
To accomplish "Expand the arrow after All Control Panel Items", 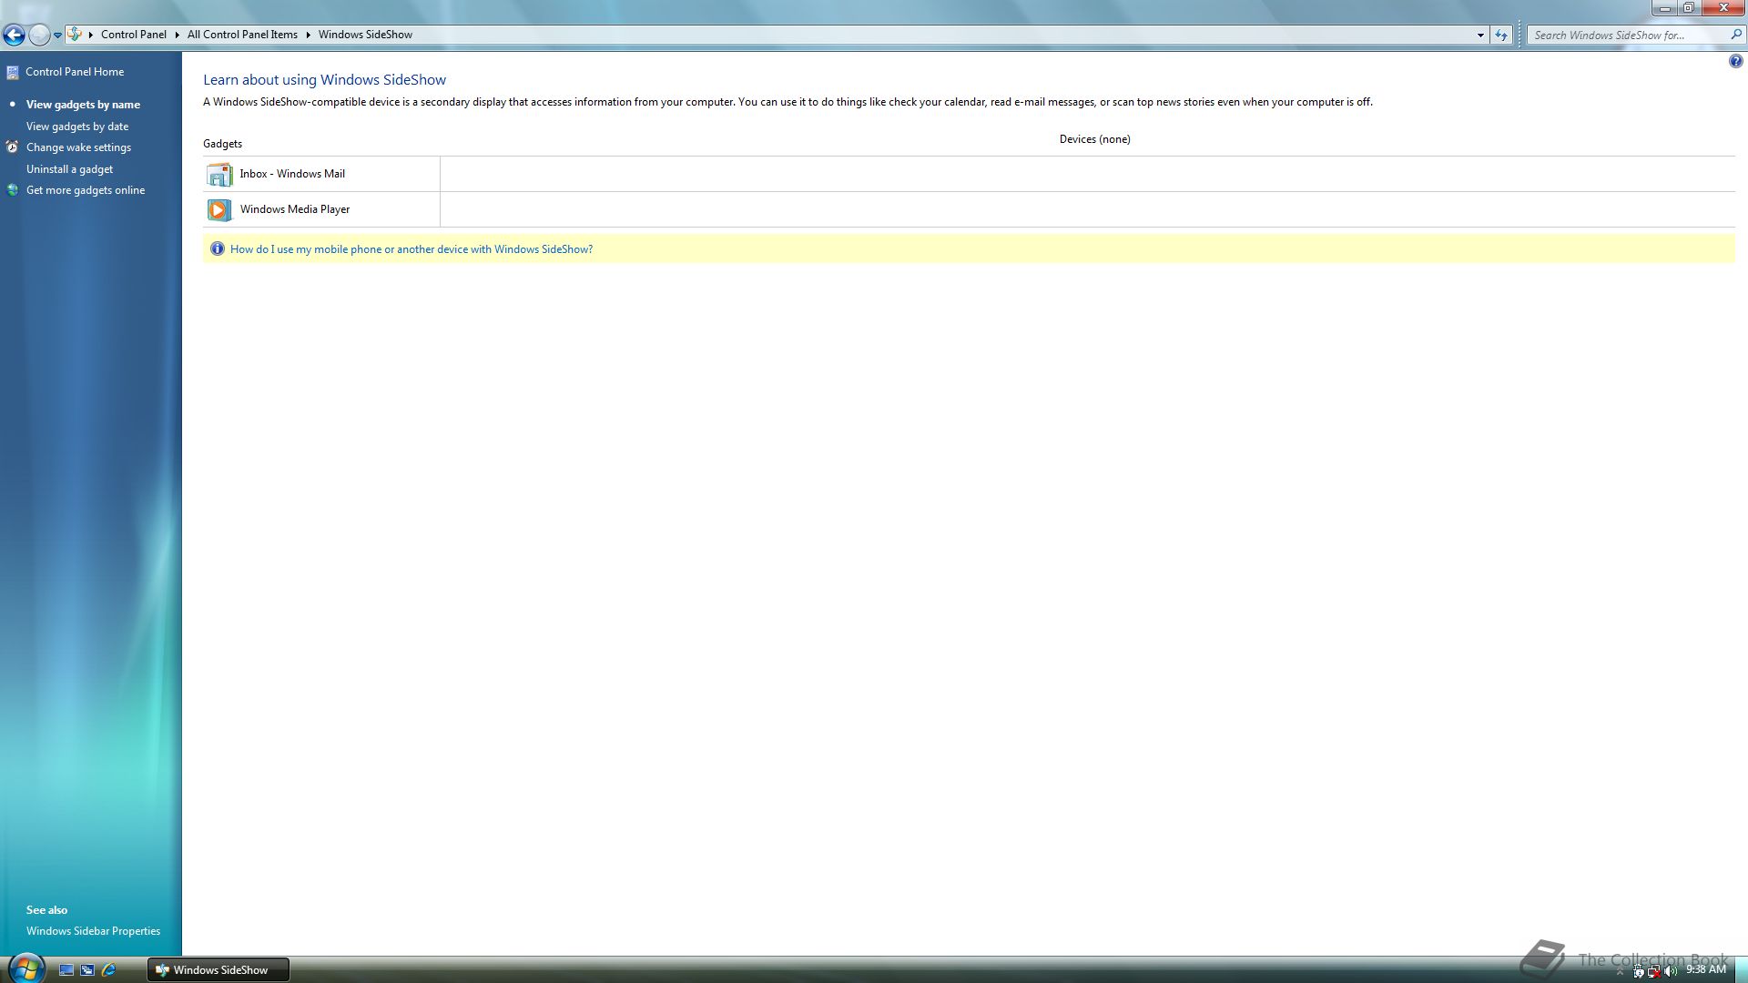I will pos(308,35).
